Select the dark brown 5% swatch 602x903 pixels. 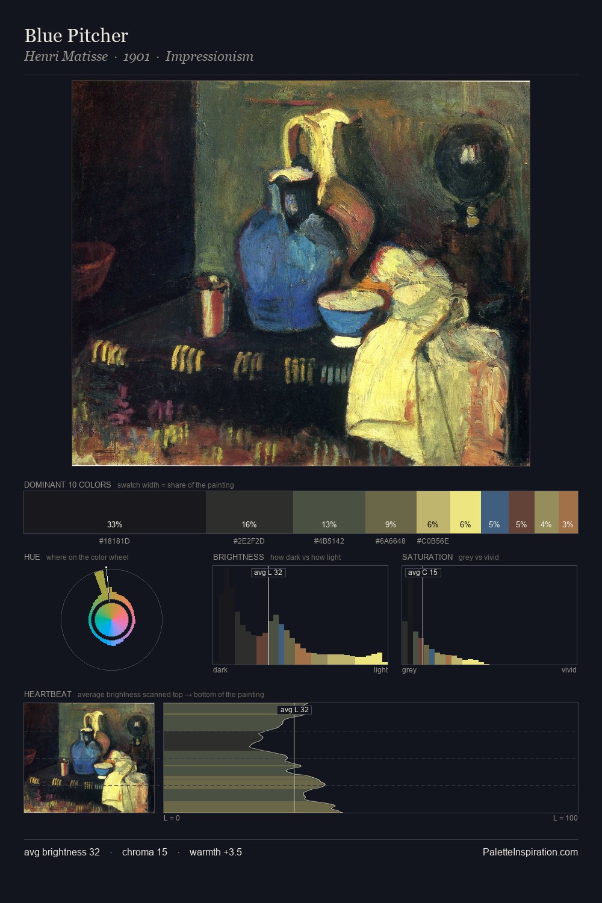coord(521,512)
